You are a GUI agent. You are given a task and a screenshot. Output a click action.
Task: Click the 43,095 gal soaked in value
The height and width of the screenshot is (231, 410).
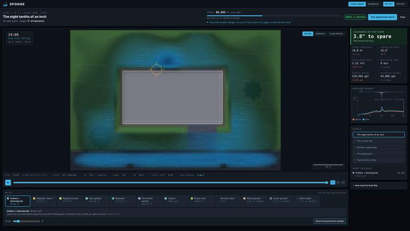point(388,76)
